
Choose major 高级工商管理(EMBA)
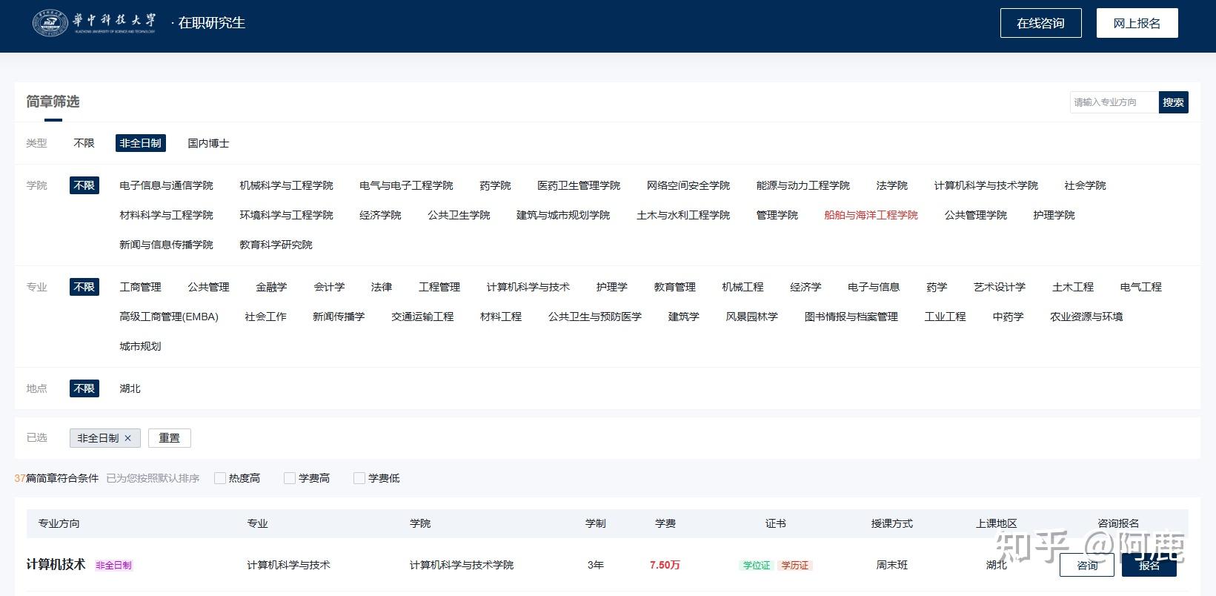point(169,317)
